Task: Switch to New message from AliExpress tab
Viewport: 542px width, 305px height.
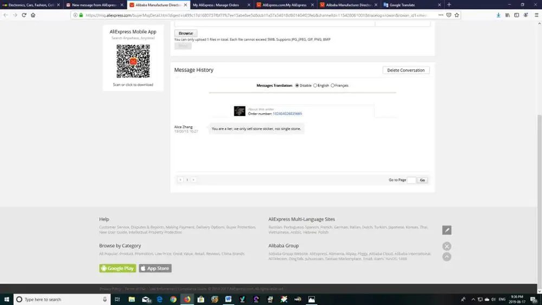Action: (x=94, y=5)
